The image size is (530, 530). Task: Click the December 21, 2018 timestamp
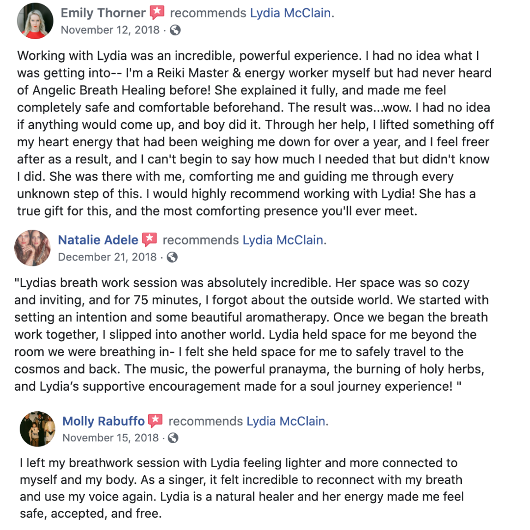107,257
